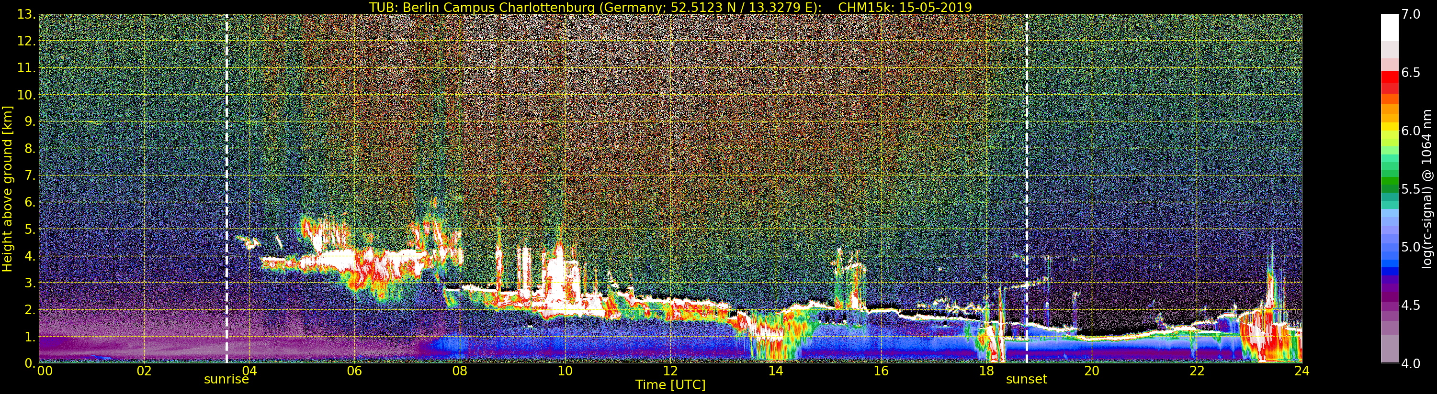
Task: Select the 'Height above ground [km]' axis label
Action: (7, 188)
